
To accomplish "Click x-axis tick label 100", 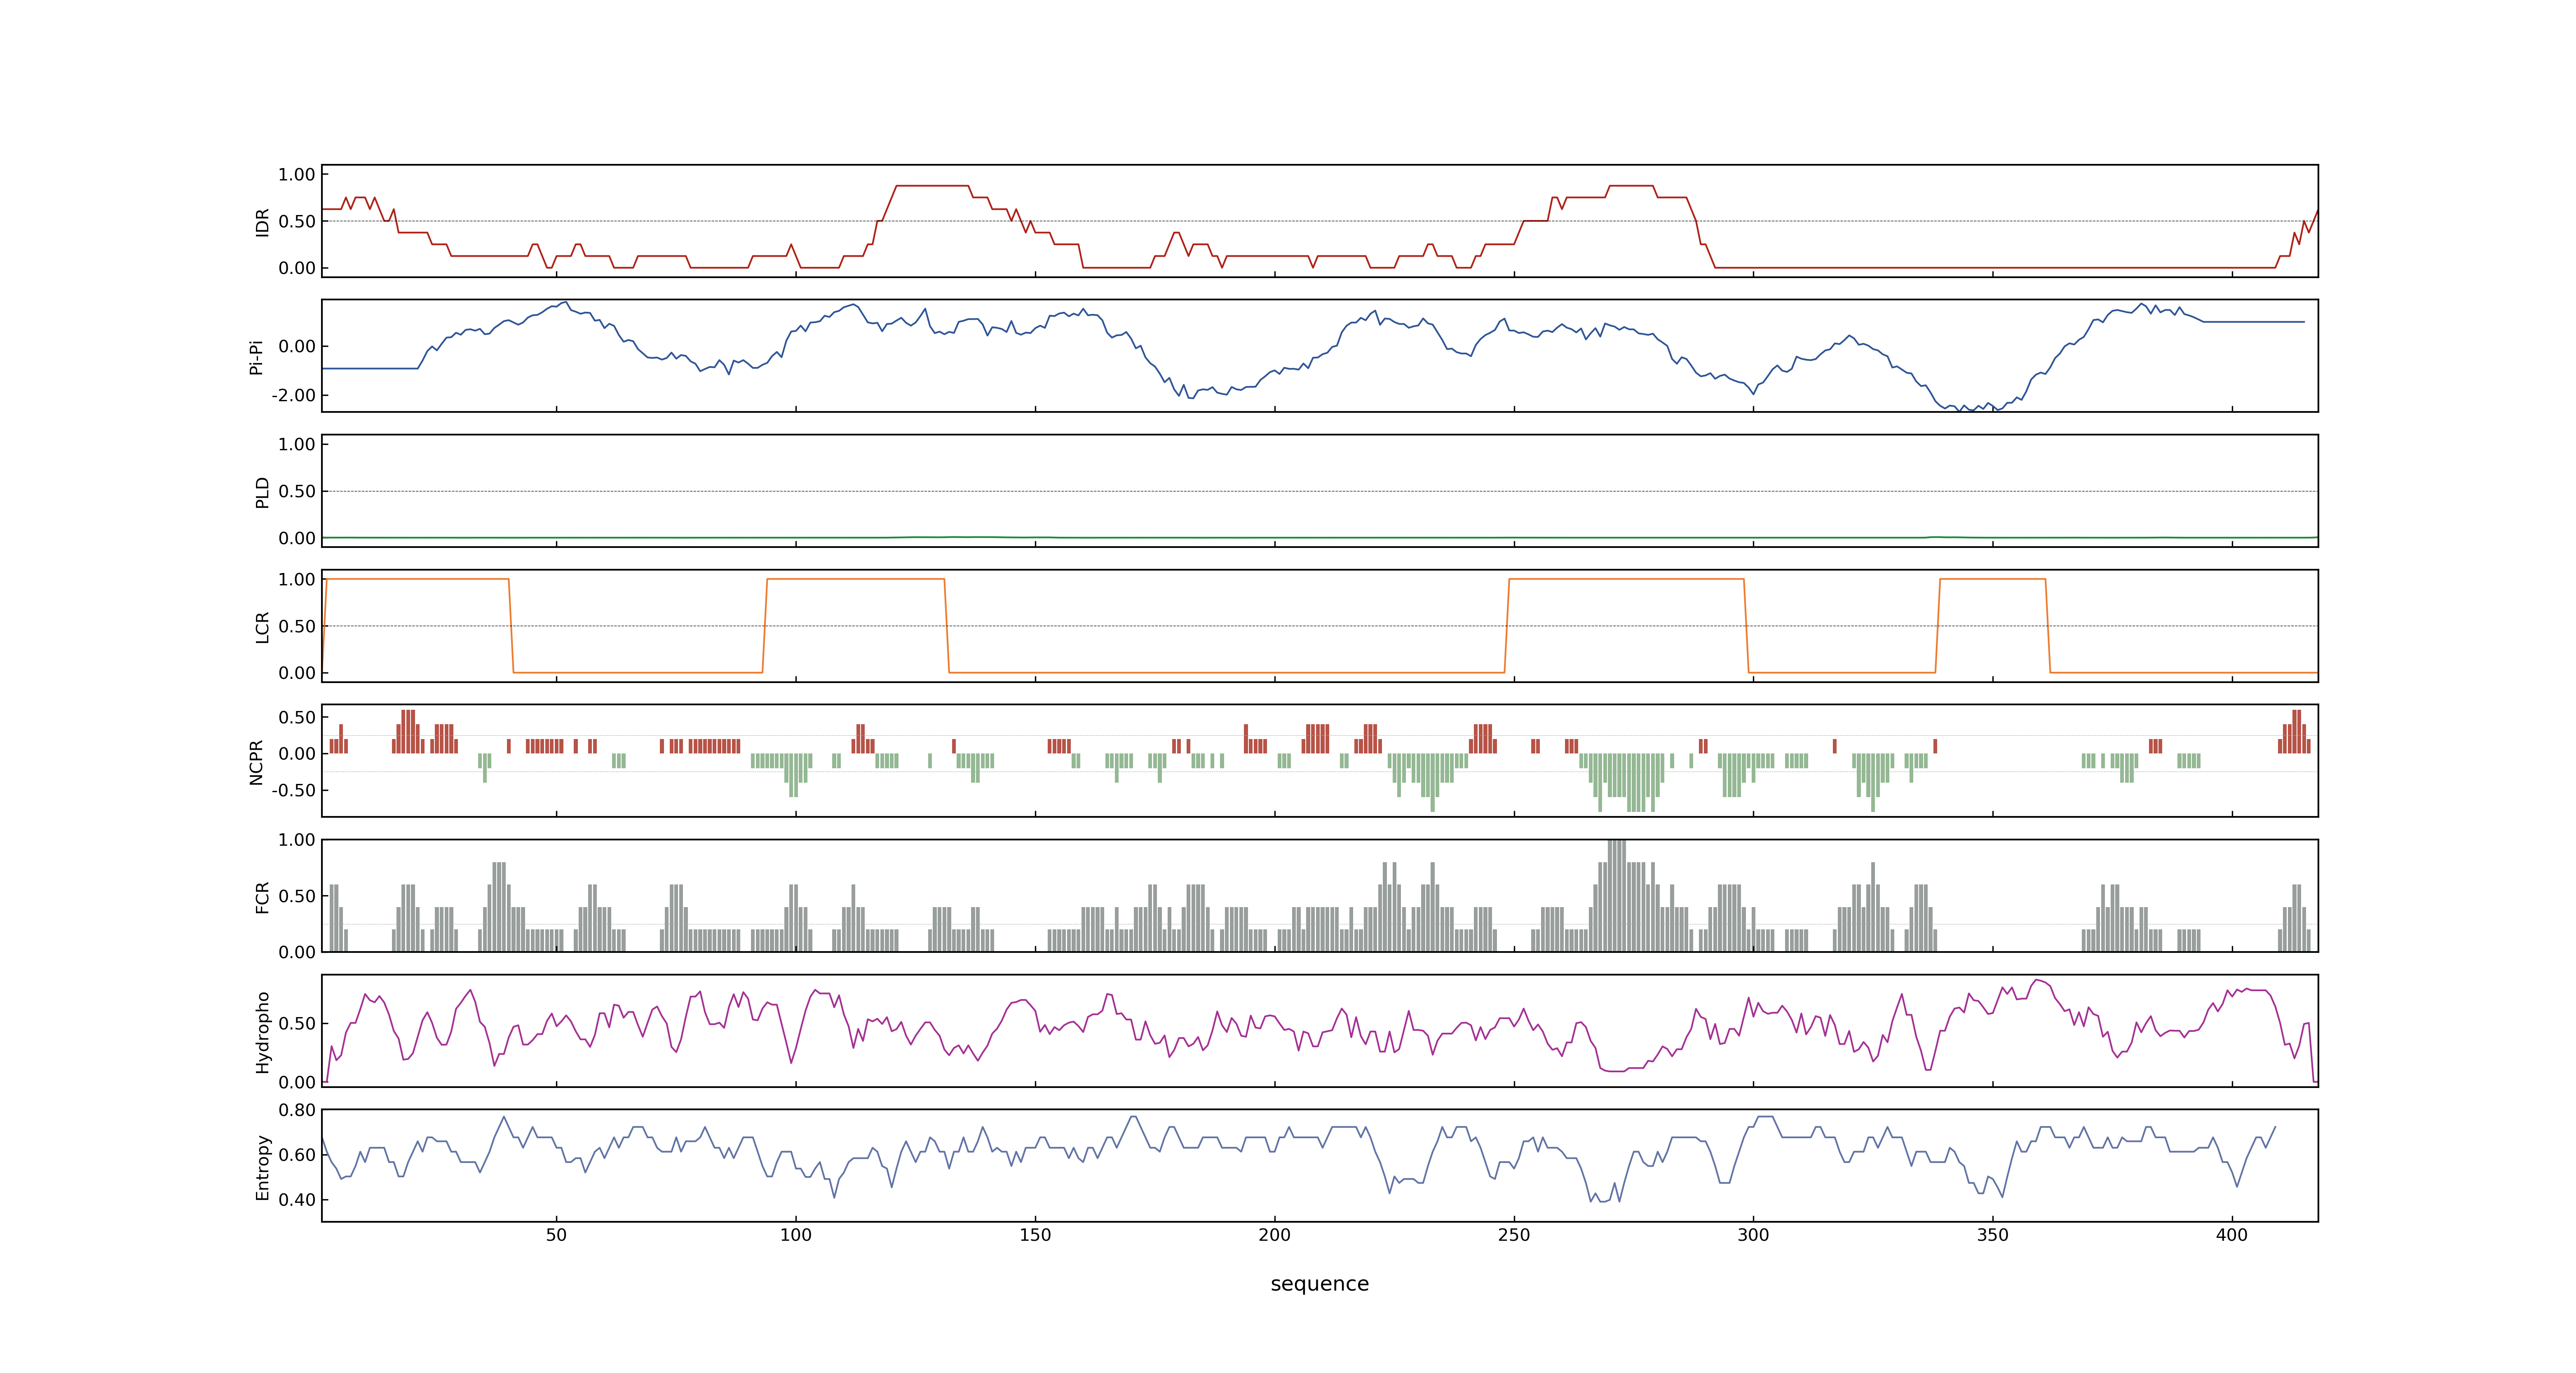I will pyautogui.click(x=796, y=1235).
